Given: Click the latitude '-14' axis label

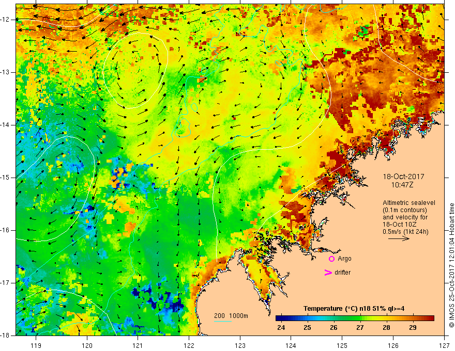Looking at the screenshot, I should (x=6, y=125).
